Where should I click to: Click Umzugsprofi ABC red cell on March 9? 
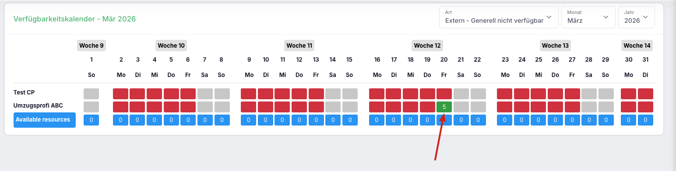(249, 107)
